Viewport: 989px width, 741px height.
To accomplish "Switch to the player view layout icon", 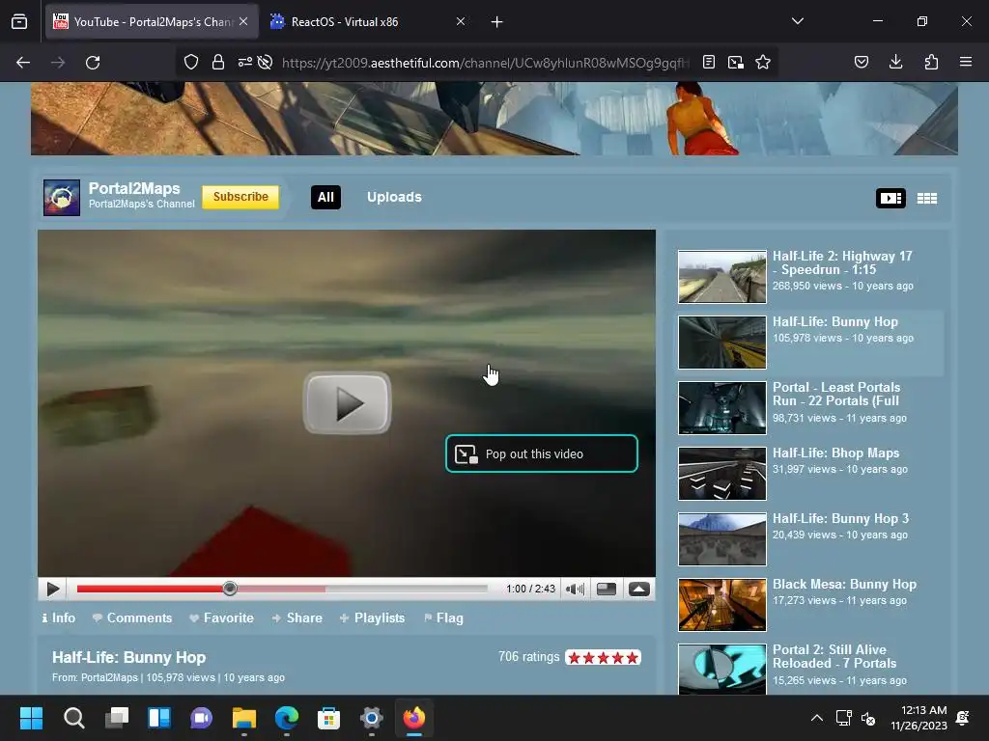I will tap(890, 198).
